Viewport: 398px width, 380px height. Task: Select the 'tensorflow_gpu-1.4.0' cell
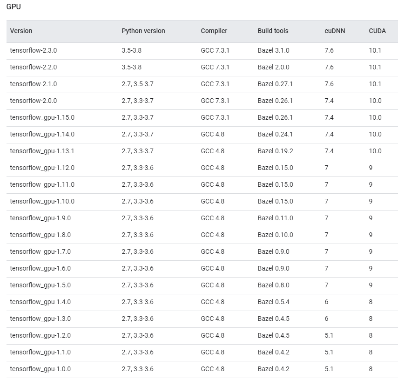(40, 302)
